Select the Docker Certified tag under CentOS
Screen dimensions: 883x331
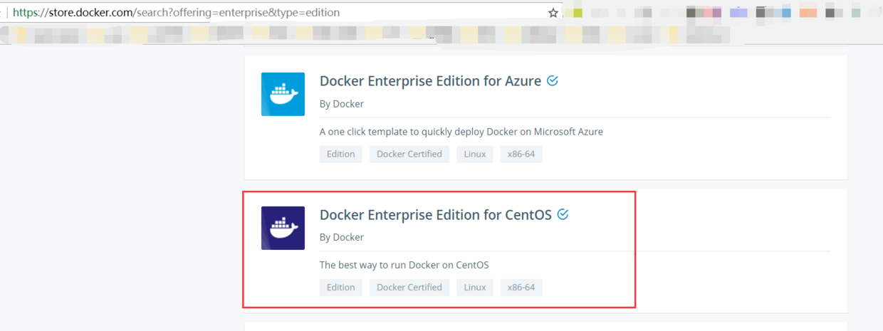click(409, 287)
